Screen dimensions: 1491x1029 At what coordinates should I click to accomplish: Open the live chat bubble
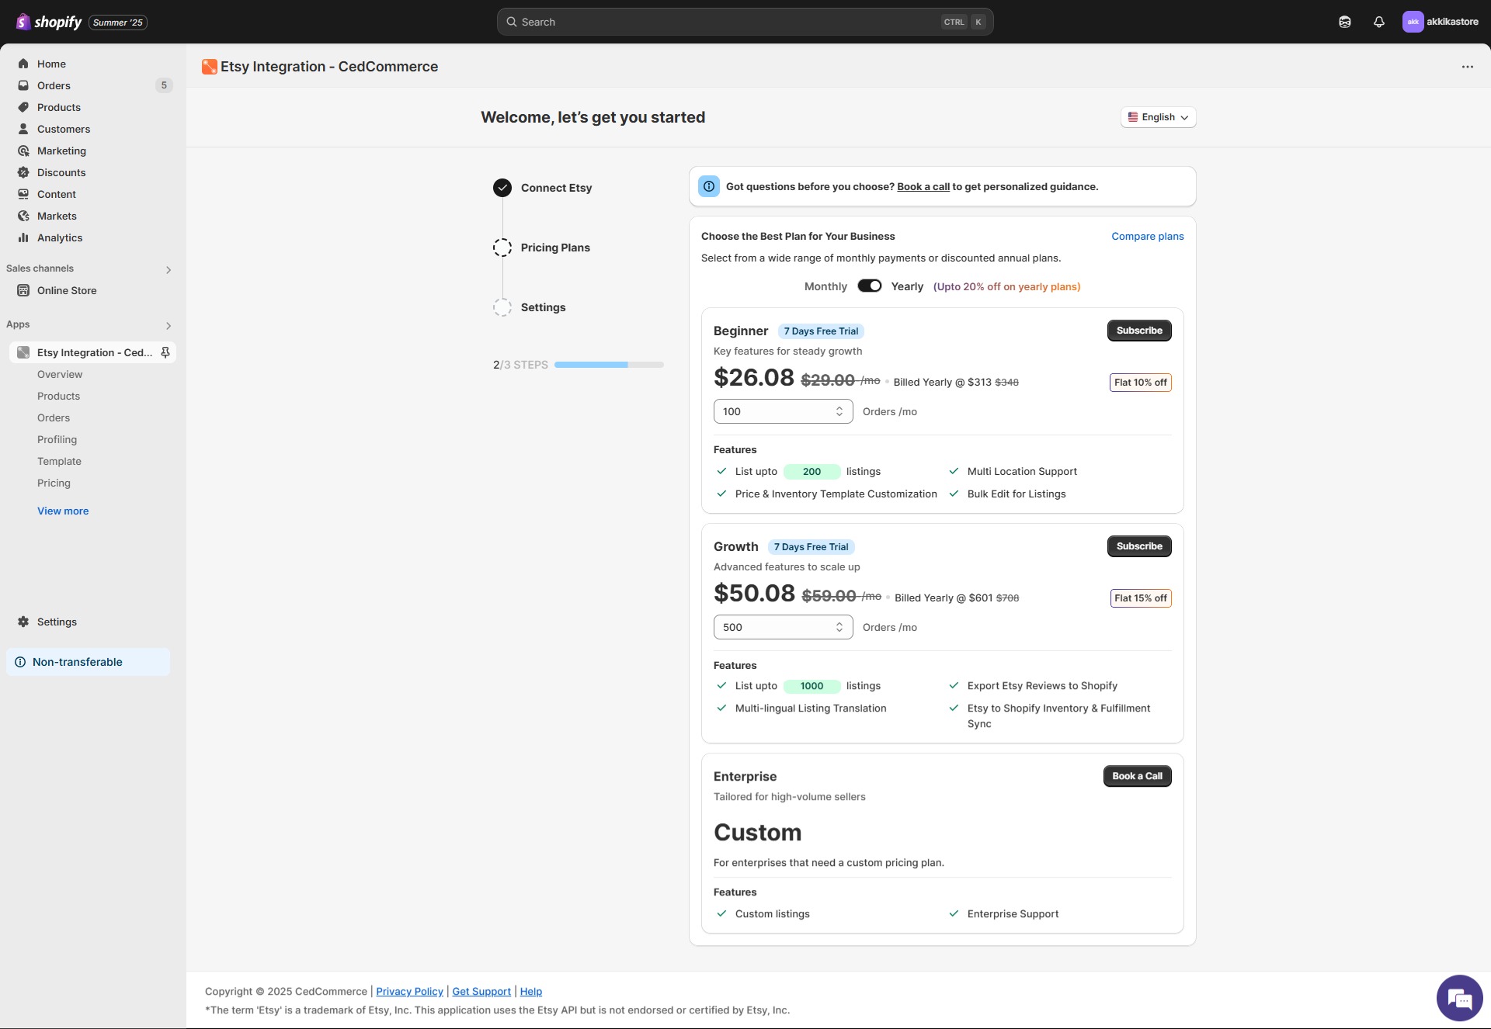[x=1459, y=998]
